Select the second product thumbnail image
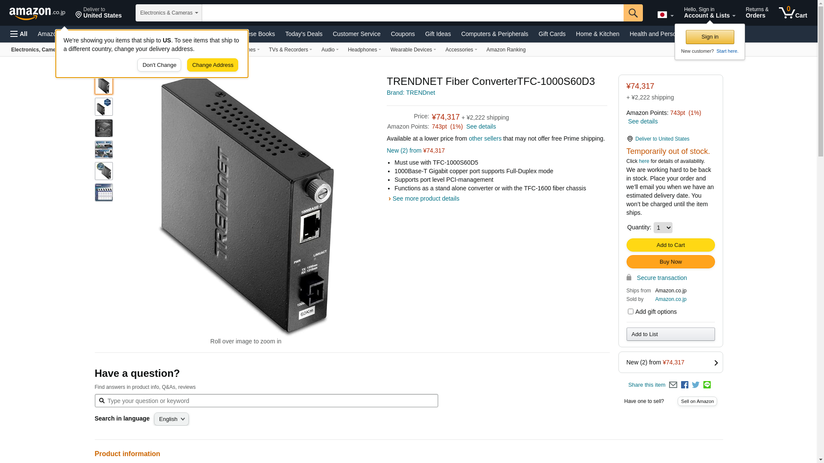This screenshot has width=824, height=463. (104, 107)
